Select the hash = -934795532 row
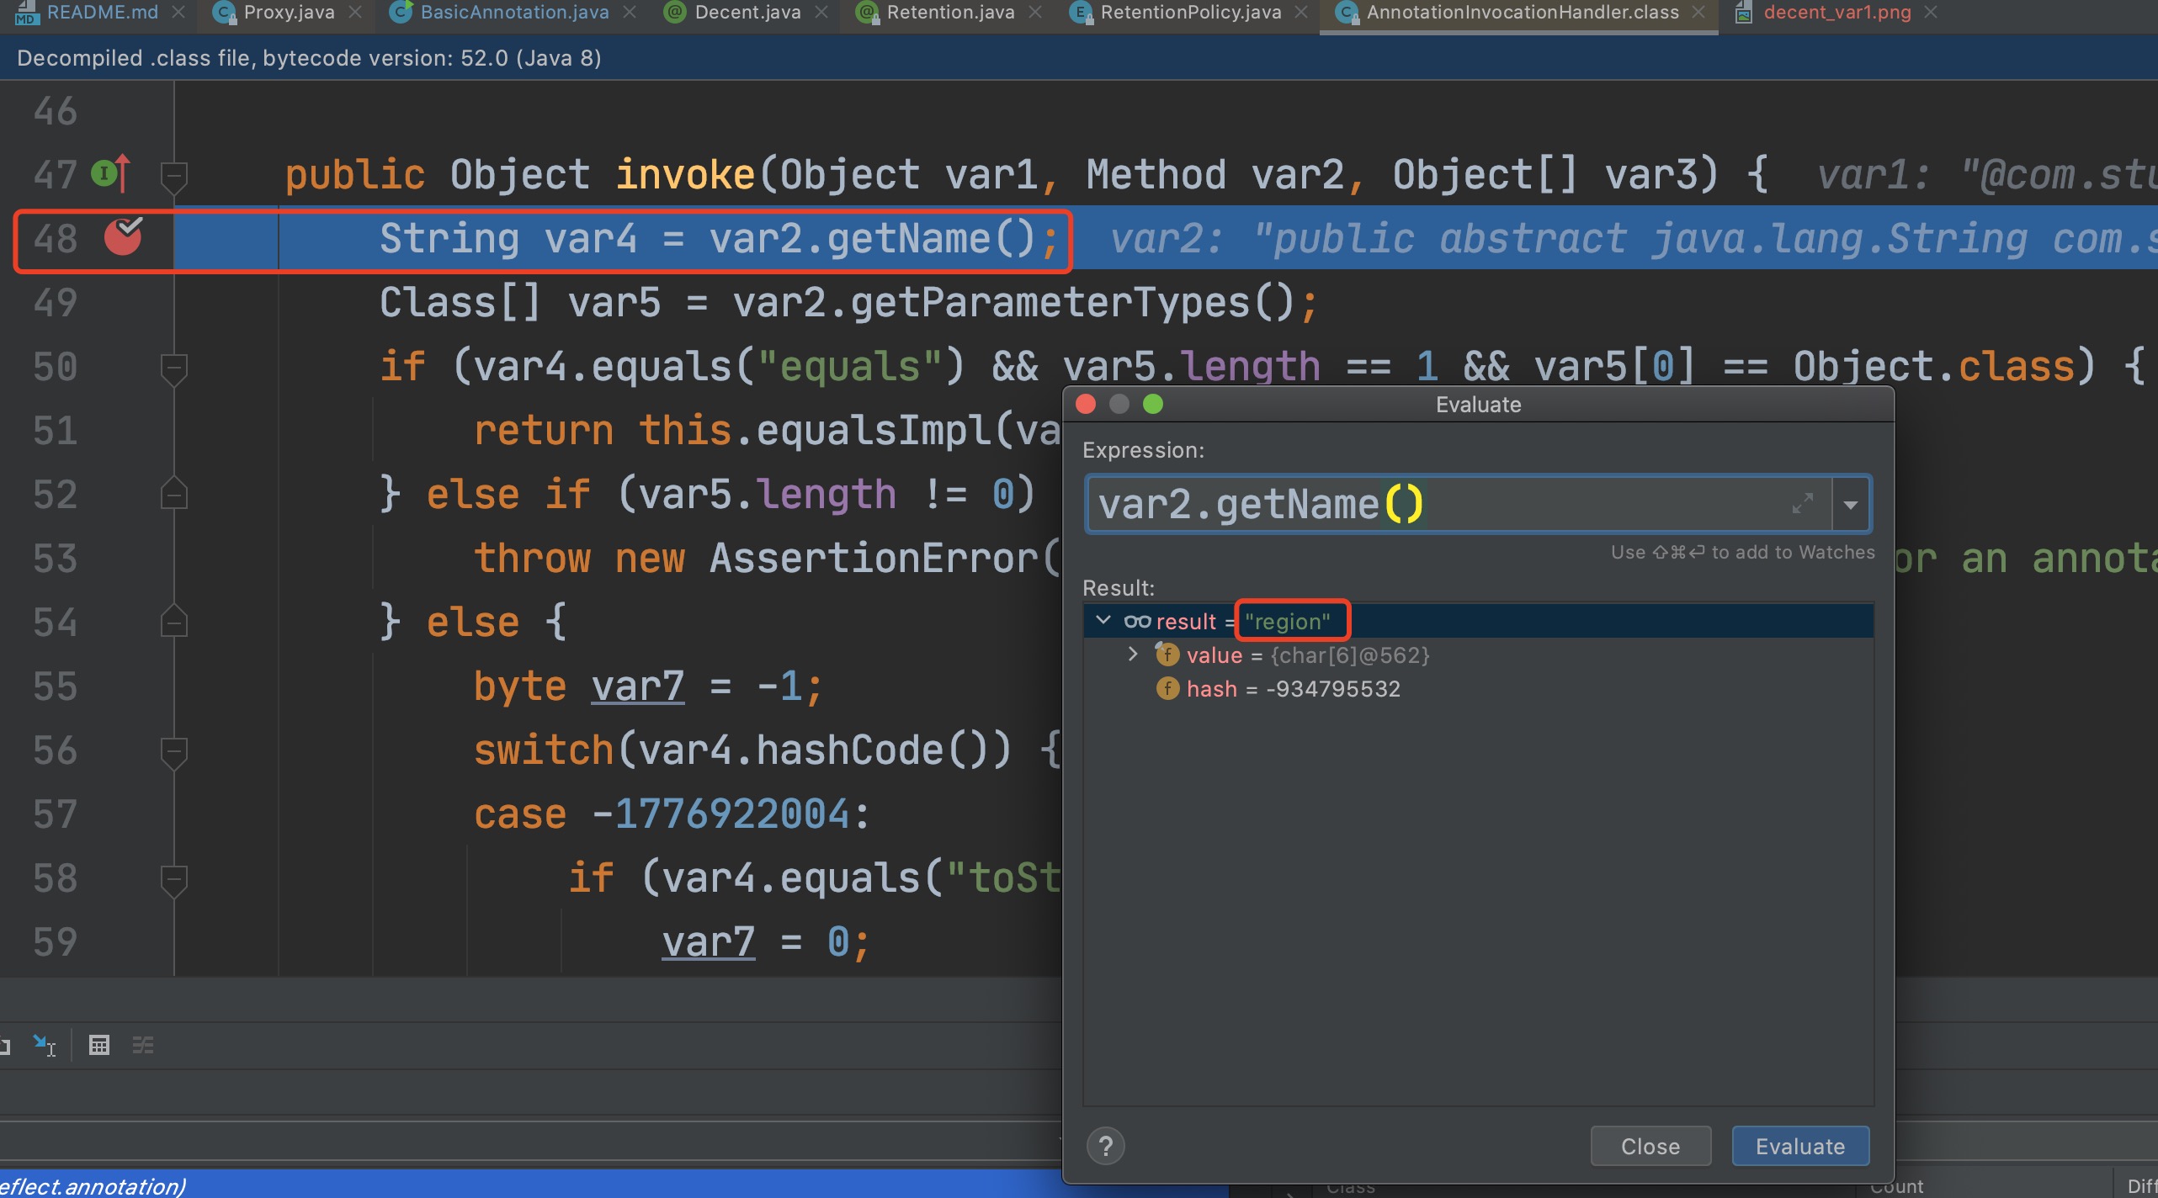The image size is (2158, 1198). [1479, 689]
